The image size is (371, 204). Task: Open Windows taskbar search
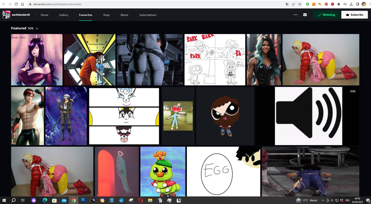click(x=13, y=200)
